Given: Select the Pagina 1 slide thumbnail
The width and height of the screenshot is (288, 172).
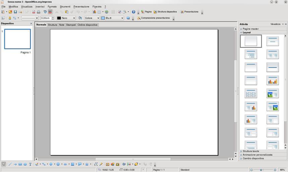Looking at the screenshot, I should tap(17, 39).
